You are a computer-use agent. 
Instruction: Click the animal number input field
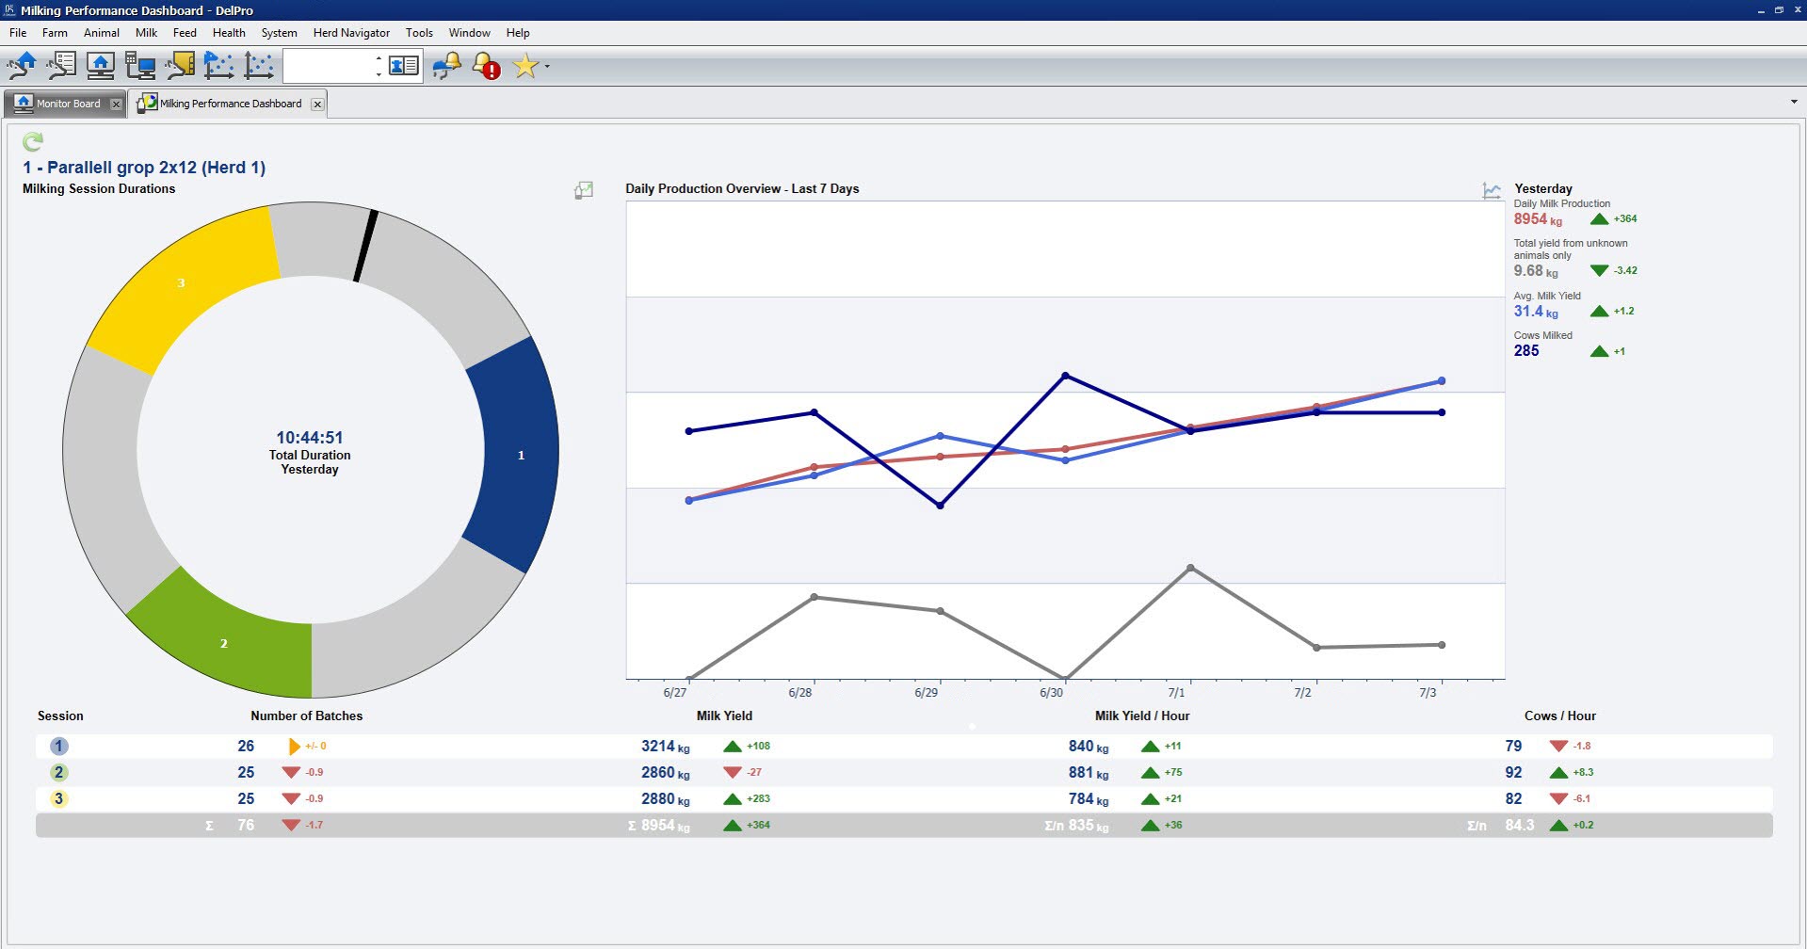tap(330, 66)
